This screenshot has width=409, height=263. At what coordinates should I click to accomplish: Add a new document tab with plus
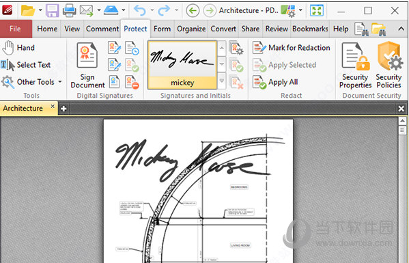point(64,109)
